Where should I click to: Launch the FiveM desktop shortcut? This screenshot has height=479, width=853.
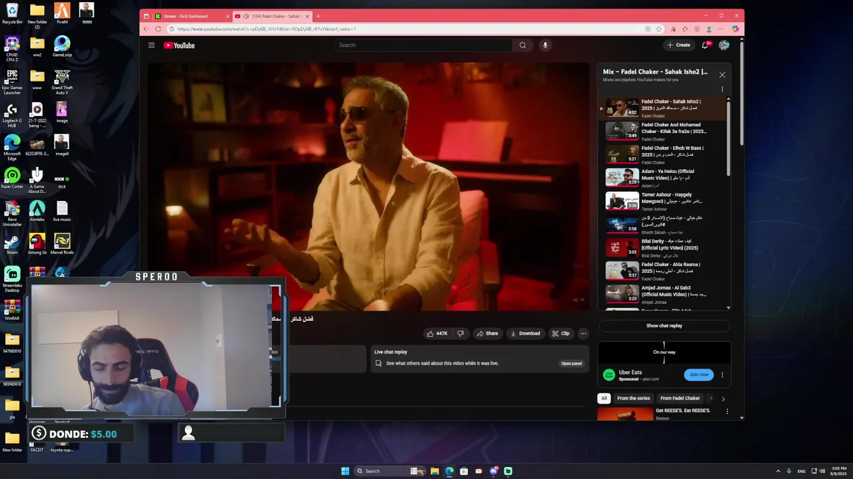(x=62, y=13)
